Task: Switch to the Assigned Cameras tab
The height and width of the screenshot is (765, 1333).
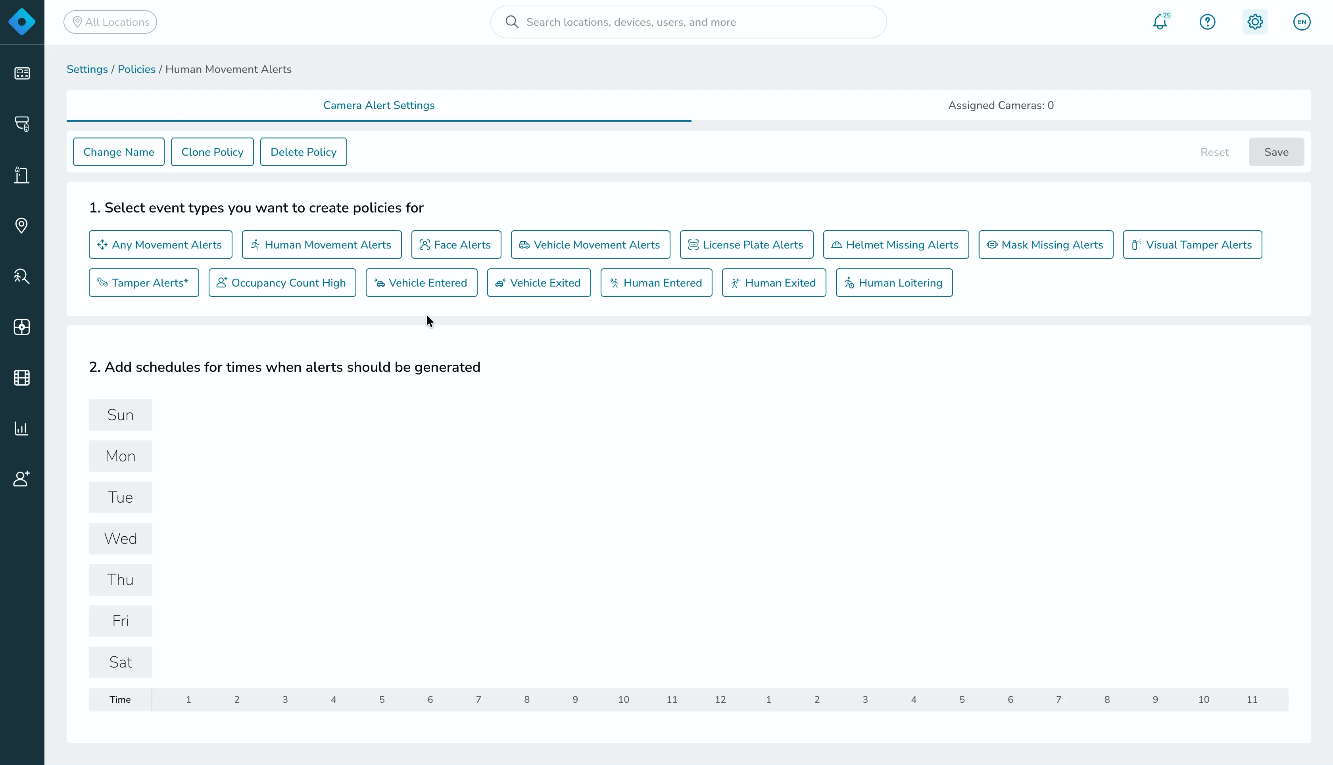Action: [1001, 105]
